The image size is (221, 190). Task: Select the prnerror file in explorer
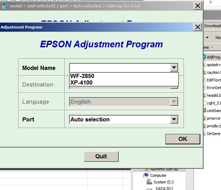coord(212,118)
